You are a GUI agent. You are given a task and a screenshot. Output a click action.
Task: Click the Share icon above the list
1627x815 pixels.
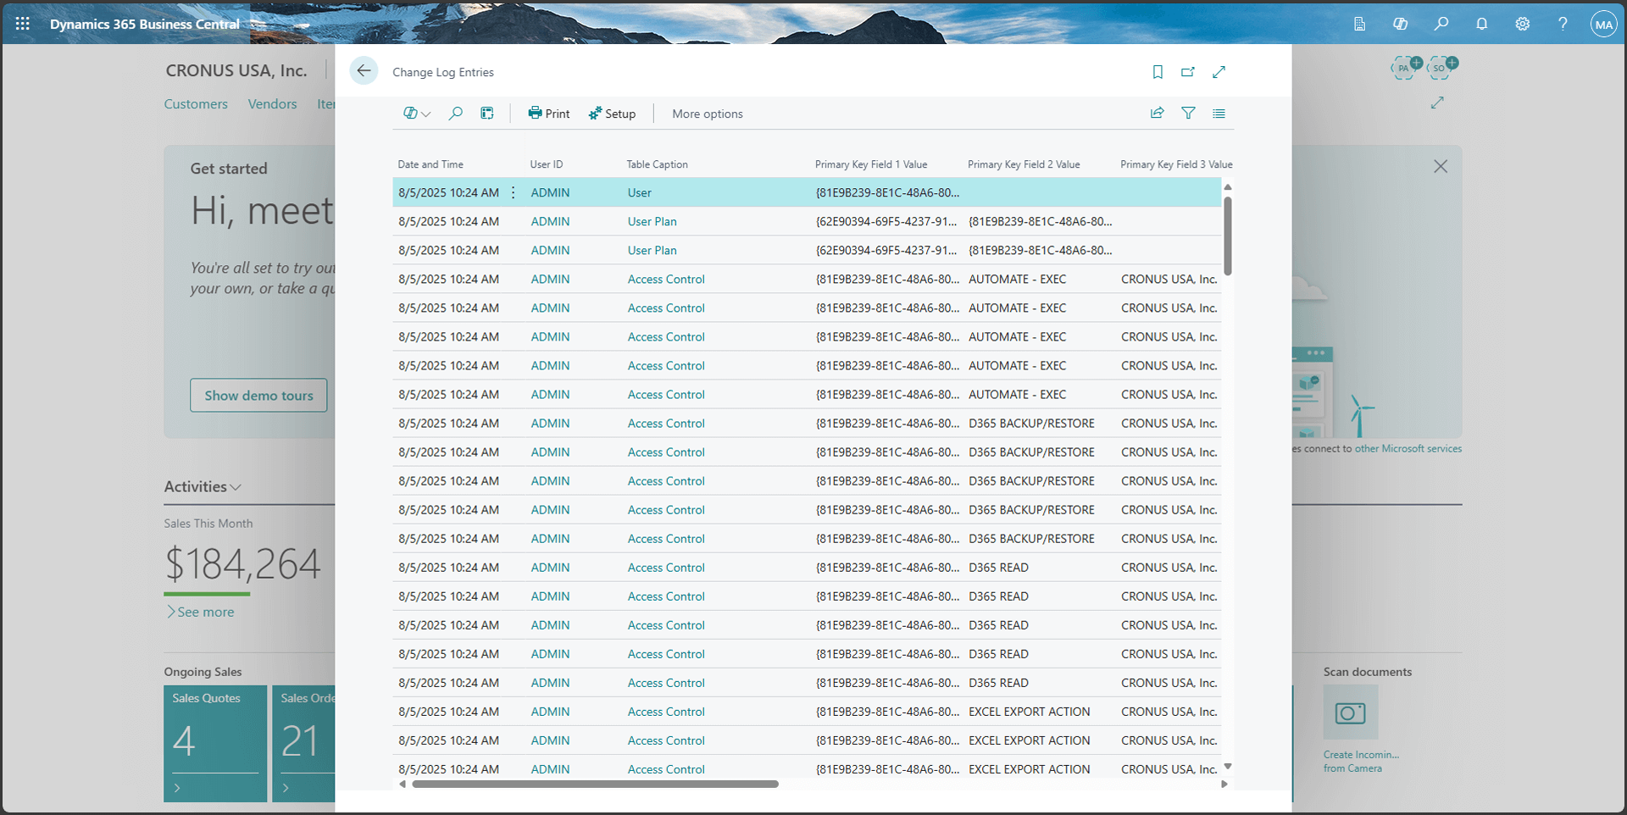(x=1157, y=113)
